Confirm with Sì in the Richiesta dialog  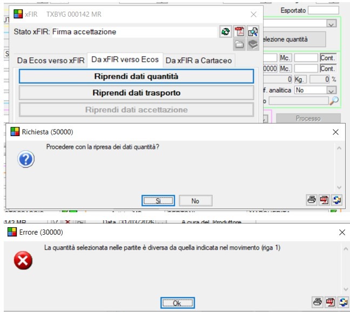tap(158, 201)
